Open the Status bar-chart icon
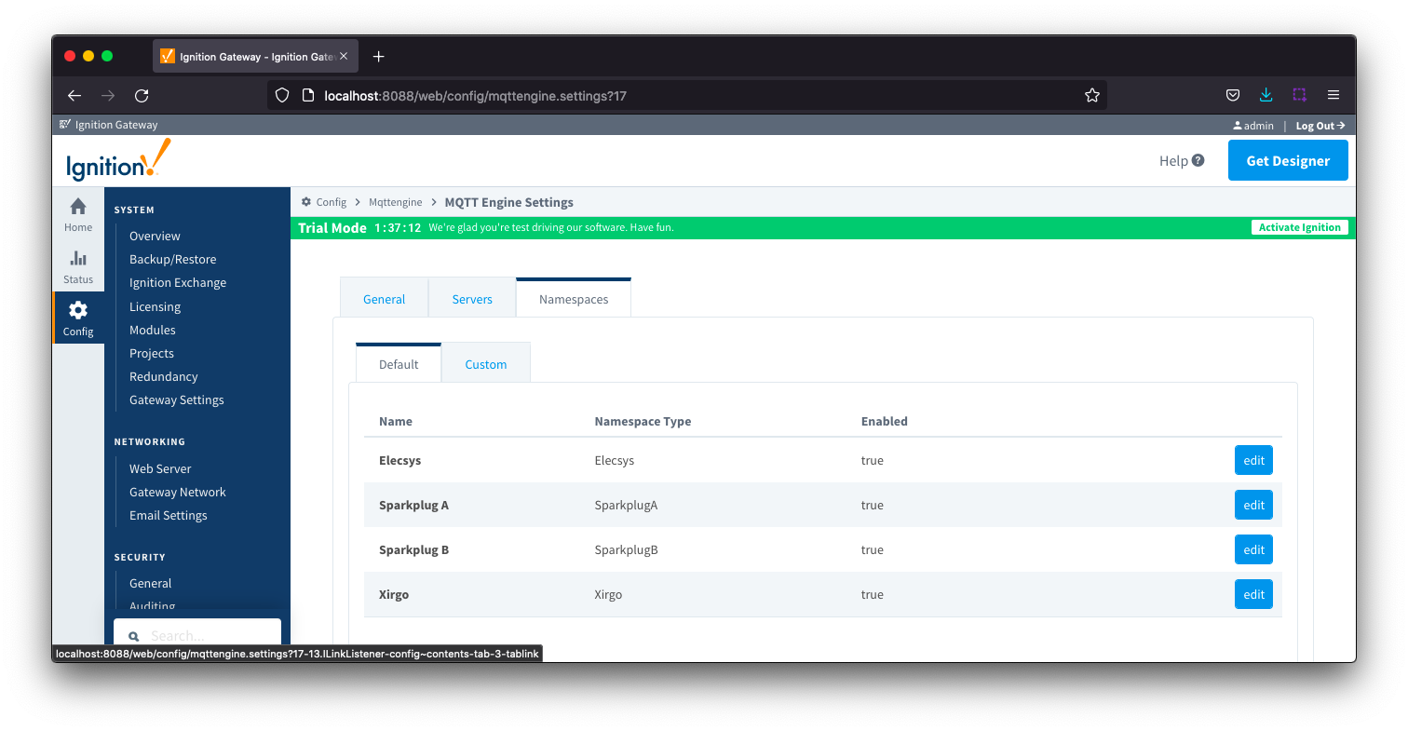 pyautogui.click(x=78, y=258)
